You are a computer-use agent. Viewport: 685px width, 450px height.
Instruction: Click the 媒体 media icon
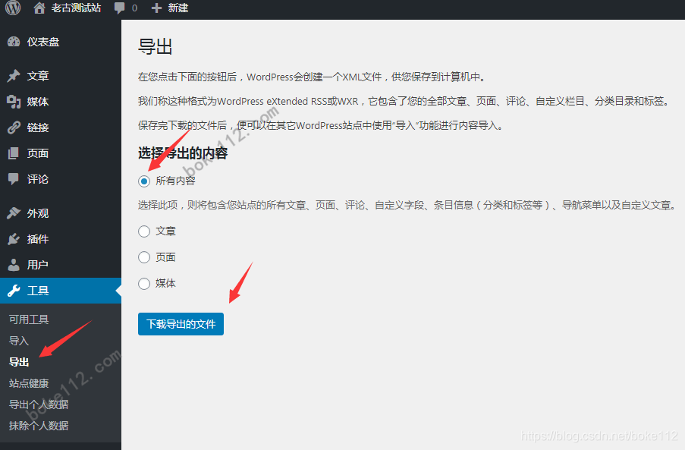14,102
